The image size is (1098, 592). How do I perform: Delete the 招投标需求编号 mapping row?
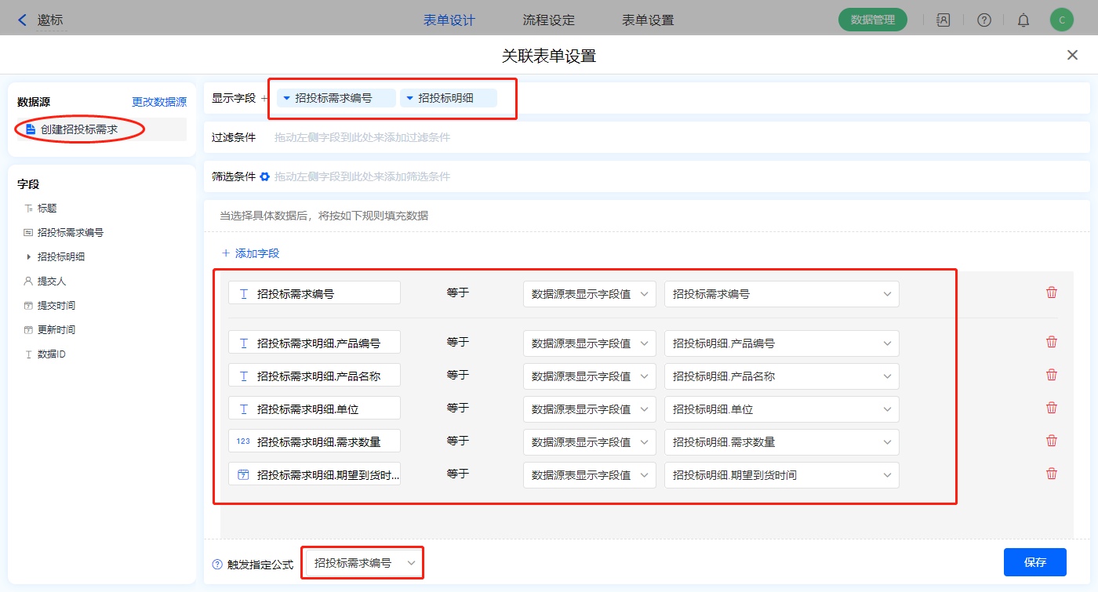click(1052, 292)
